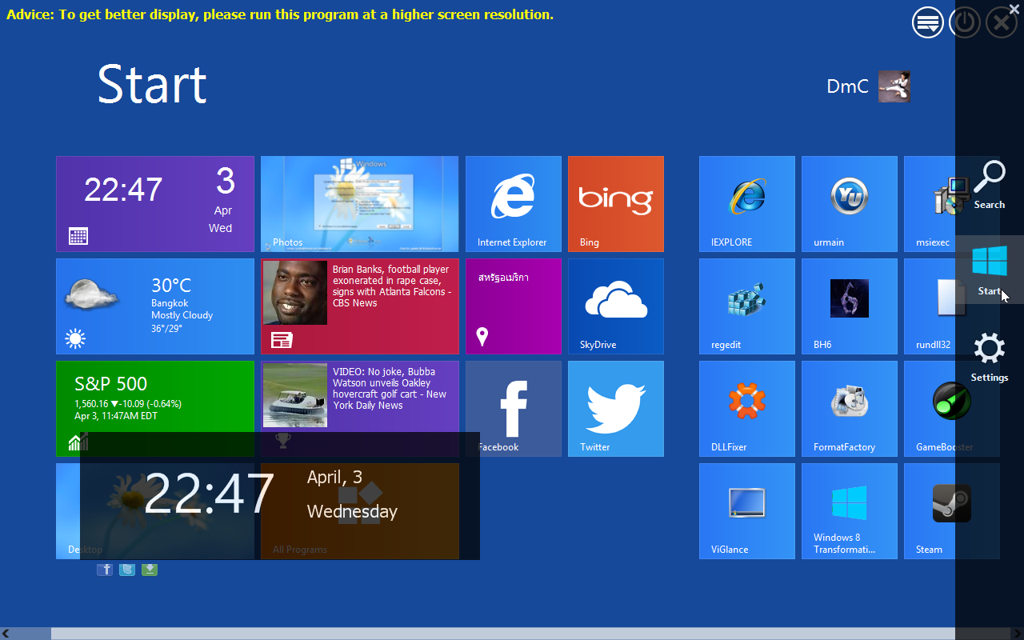Launch the Bing tile
The height and width of the screenshot is (640, 1024).
coord(615,204)
